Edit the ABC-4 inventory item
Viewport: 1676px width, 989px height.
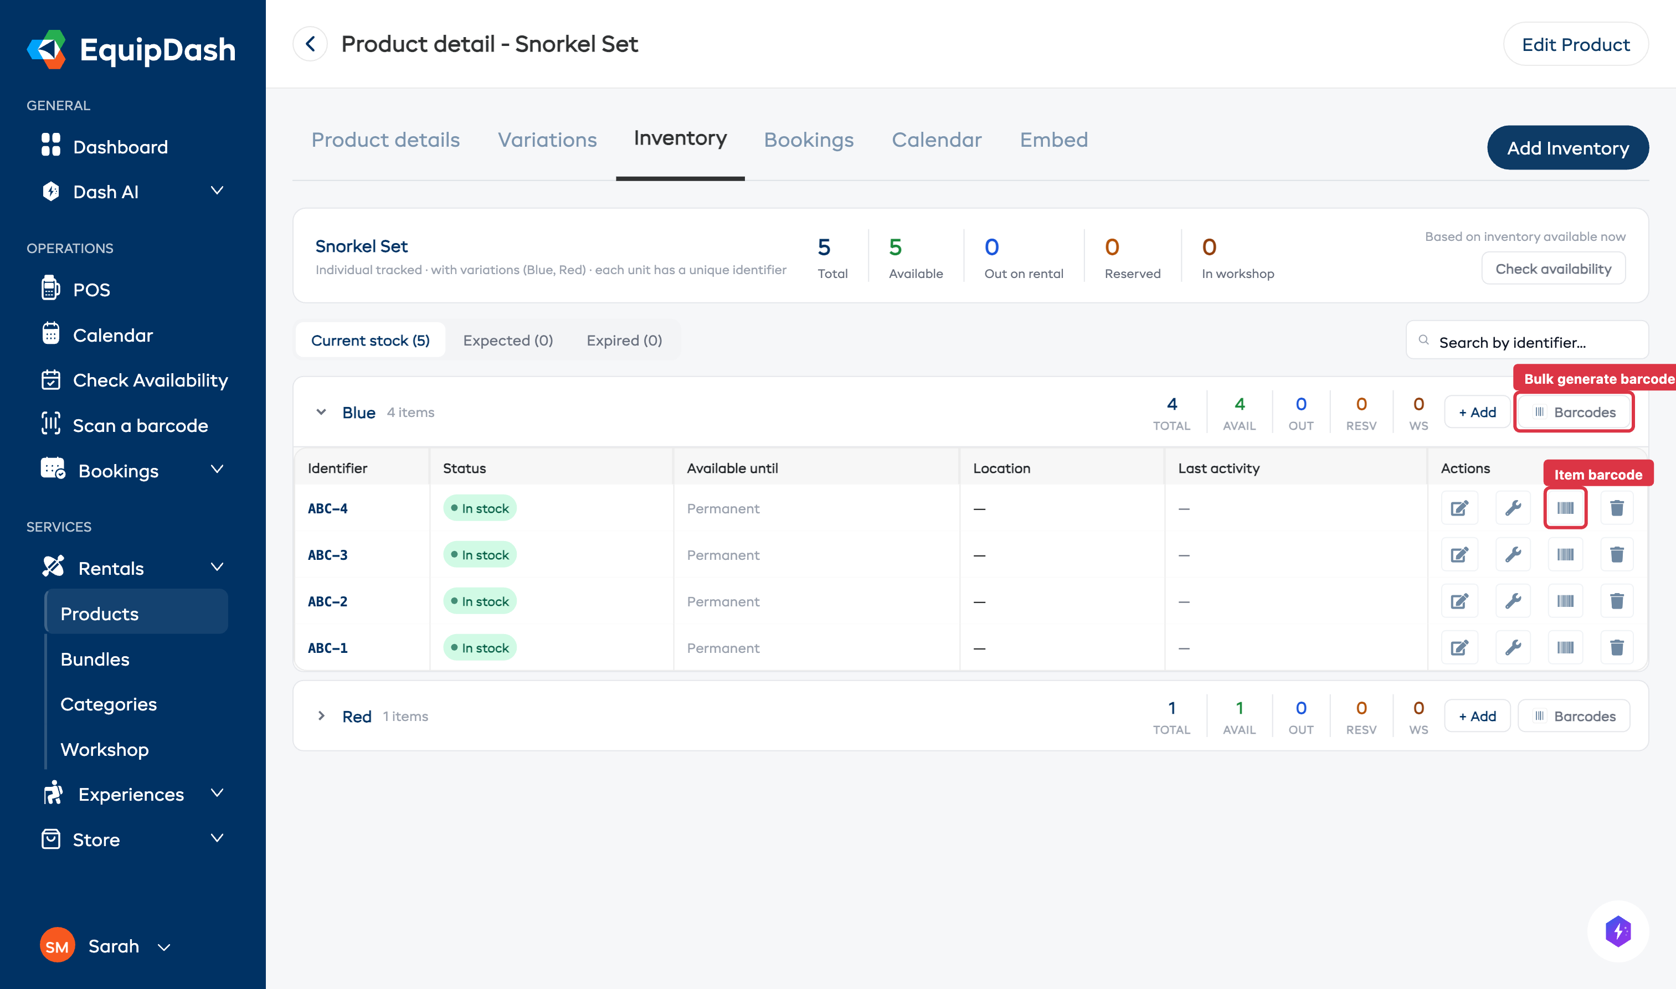(x=1459, y=508)
